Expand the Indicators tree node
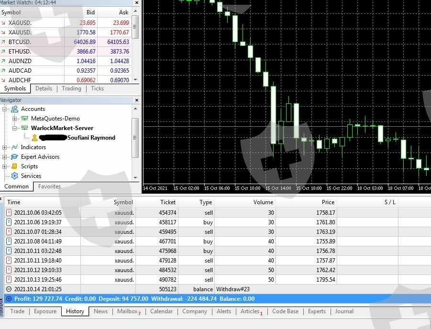431x329 pixels. [x=5, y=147]
